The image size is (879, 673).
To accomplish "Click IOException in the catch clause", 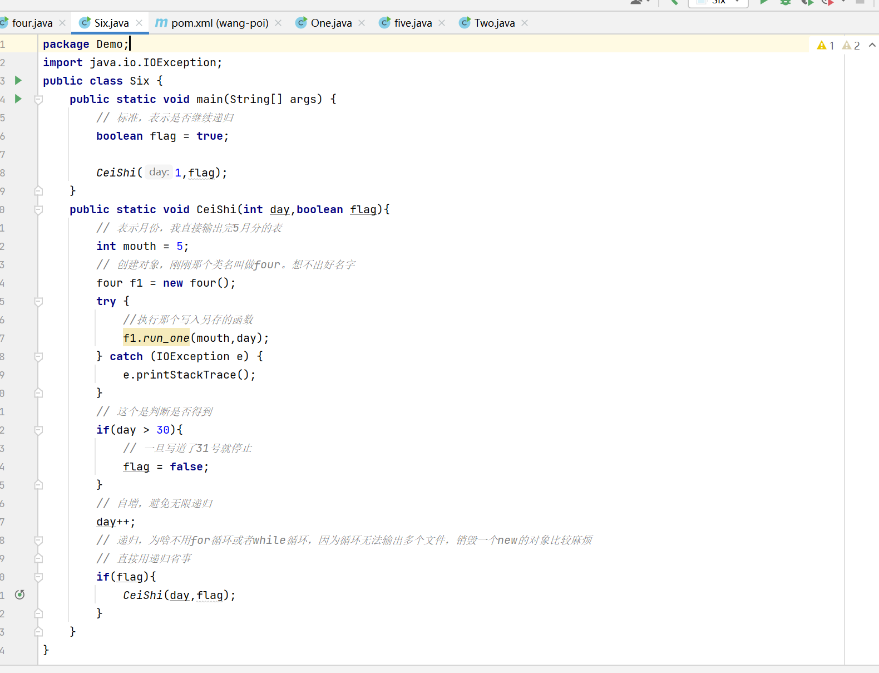I will point(193,356).
